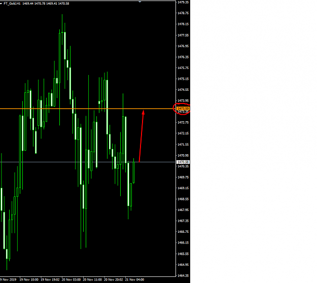Click the 1472.75 price scale label
Screen dimensions: 317x283
point(183,123)
